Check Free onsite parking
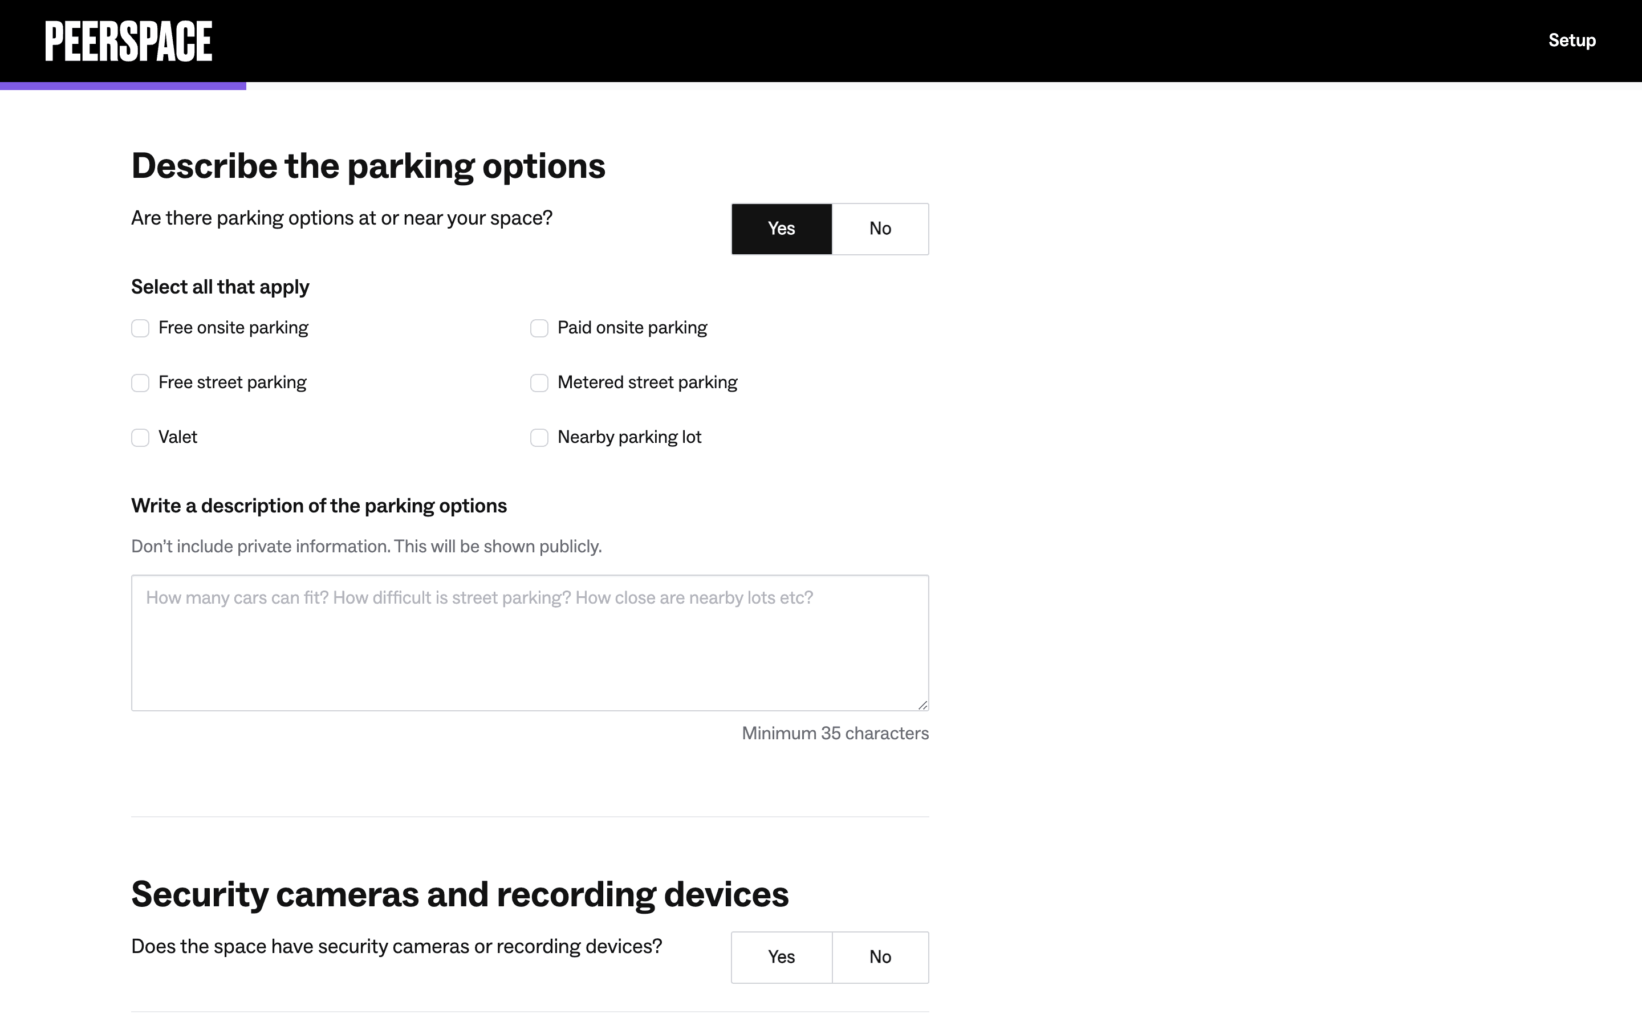Viewport: 1642px width, 1026px height. point(140,328)
